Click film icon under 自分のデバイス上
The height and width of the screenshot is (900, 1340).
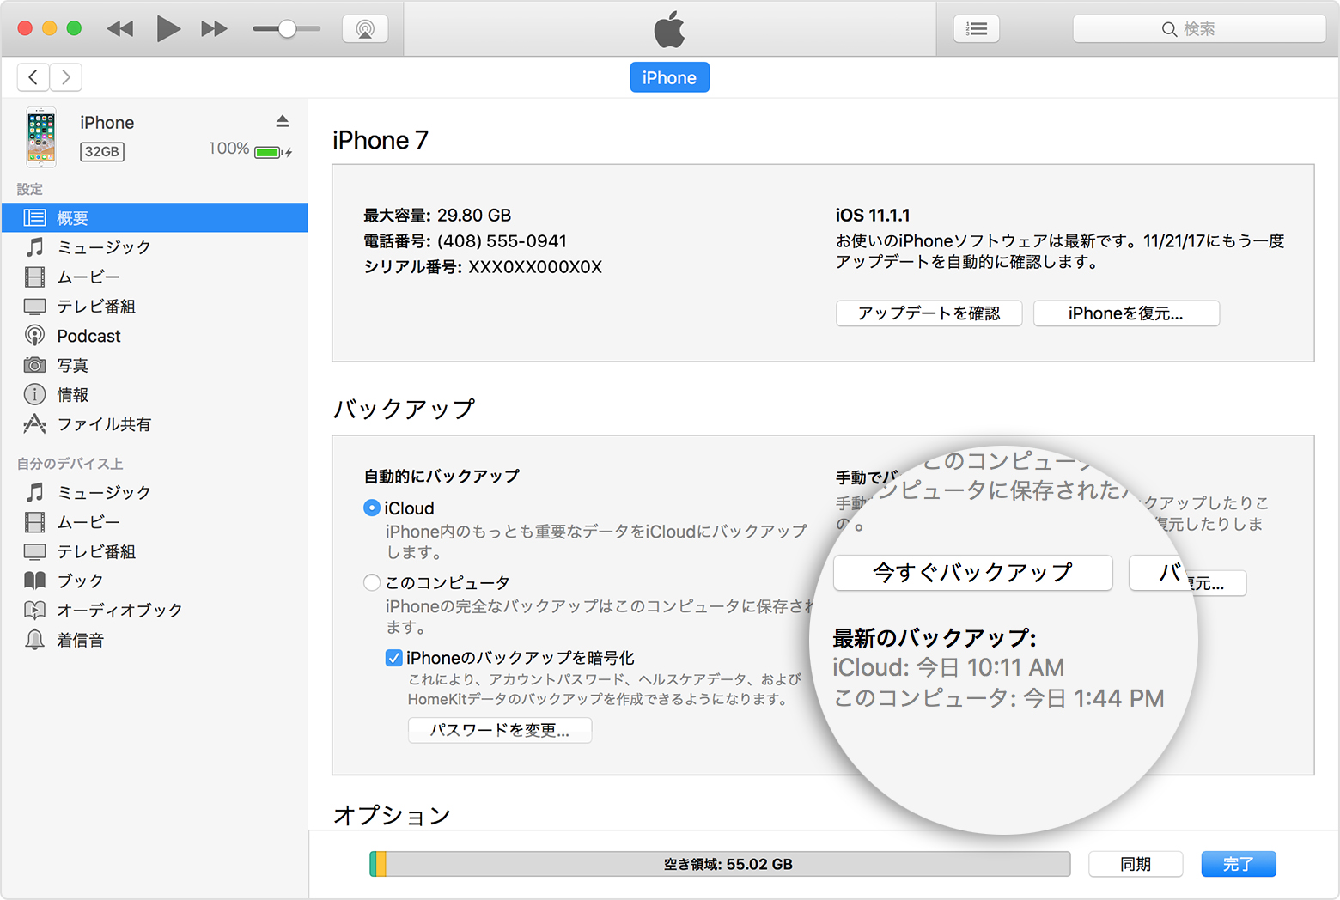coord(34,522)
